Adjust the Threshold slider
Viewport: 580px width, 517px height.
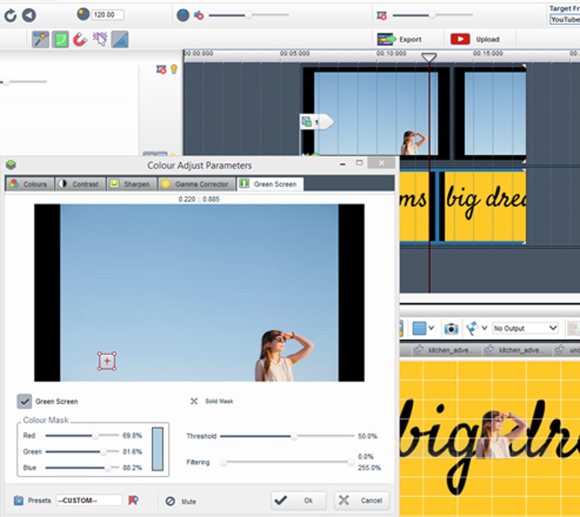[294, 436]
